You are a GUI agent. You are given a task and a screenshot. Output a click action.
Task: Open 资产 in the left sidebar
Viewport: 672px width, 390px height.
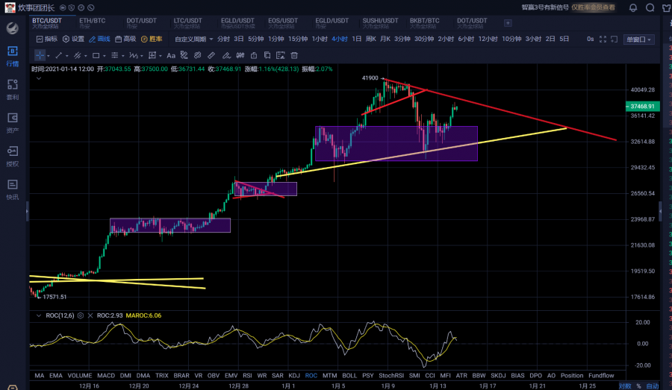click(12, 122)
